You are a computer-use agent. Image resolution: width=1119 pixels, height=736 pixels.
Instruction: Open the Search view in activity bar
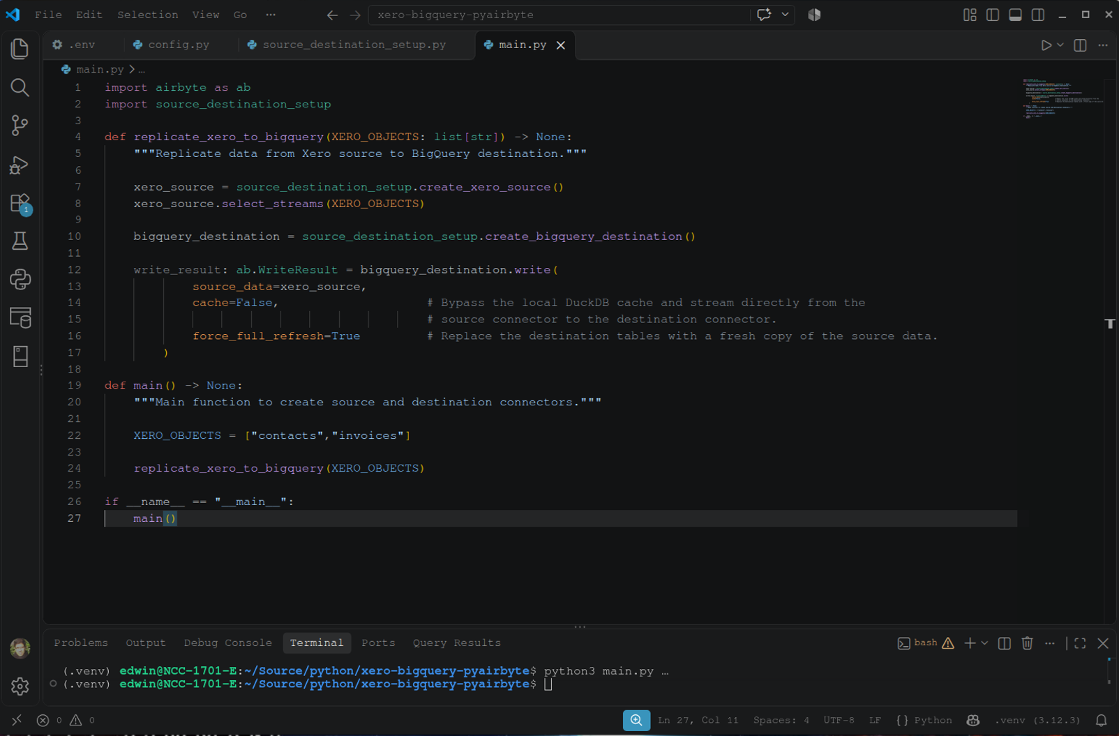[x=20, y=87]
